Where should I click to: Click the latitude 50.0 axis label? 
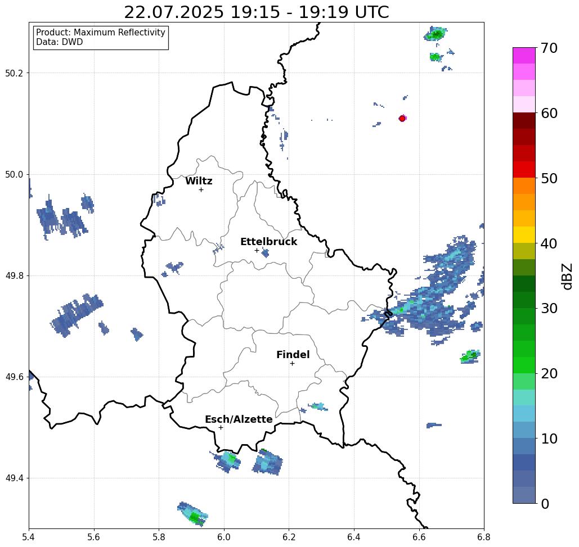click(x=14, y=174)
